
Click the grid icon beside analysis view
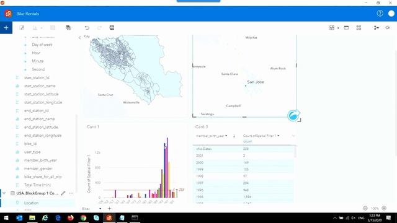click(359, 27)
